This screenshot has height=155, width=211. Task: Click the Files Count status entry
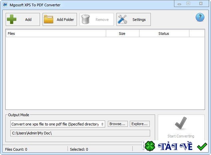pyautogui.click(x=16, y=149)
